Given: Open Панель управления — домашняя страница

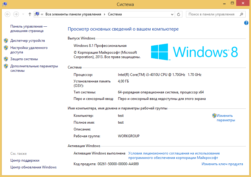Looking at the screenshot, I should pos(29,28).
